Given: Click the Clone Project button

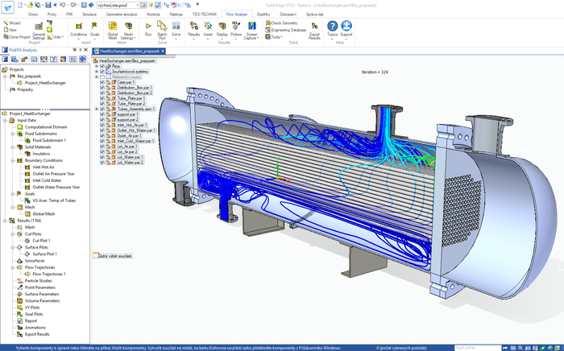Looking at the screenshot, I should (x=17, y=37).
